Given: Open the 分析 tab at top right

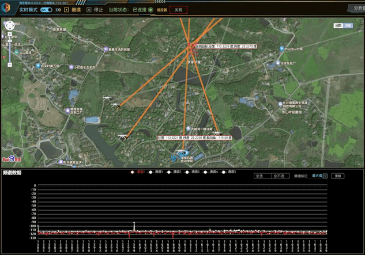Looking at the screenshot, I should pyautogui.click(x=356, y=8).
